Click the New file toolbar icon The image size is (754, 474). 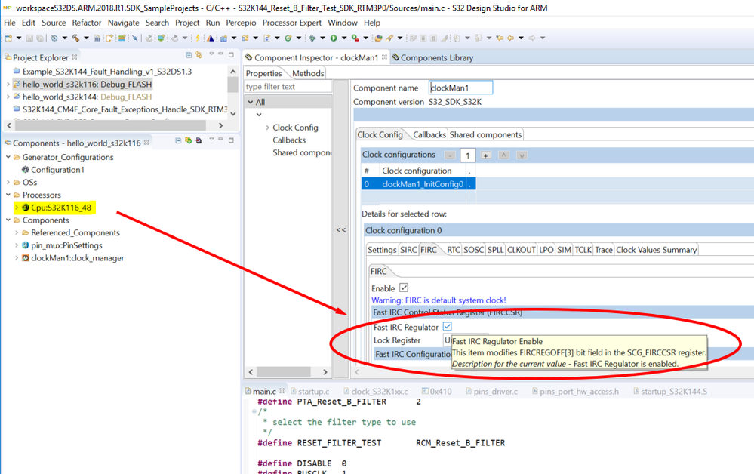coord(8,38)
